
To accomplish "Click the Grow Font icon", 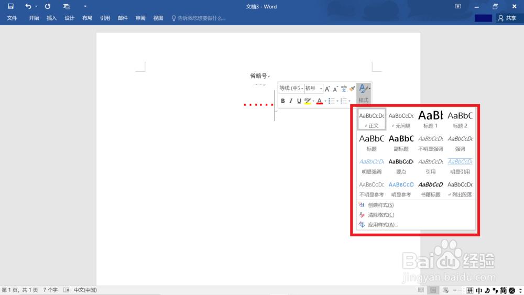I will coord(327,89).
